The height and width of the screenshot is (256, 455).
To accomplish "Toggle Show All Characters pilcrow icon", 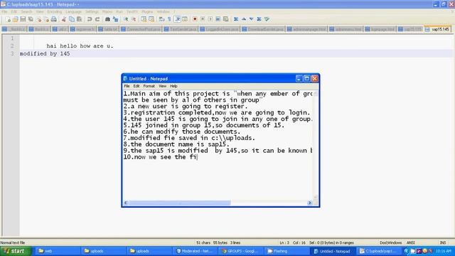I will [x=169, y=19].
